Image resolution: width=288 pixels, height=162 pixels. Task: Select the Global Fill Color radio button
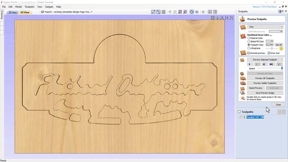[x=249, y=41]
